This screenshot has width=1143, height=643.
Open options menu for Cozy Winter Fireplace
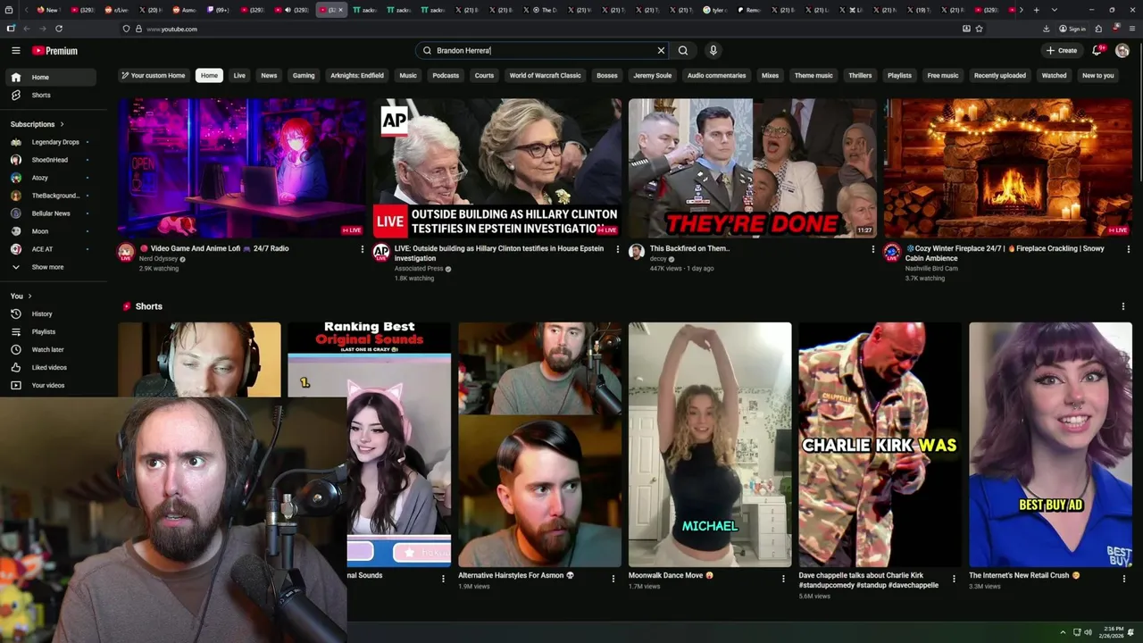pyautogui.click(x=1128, y=249)
